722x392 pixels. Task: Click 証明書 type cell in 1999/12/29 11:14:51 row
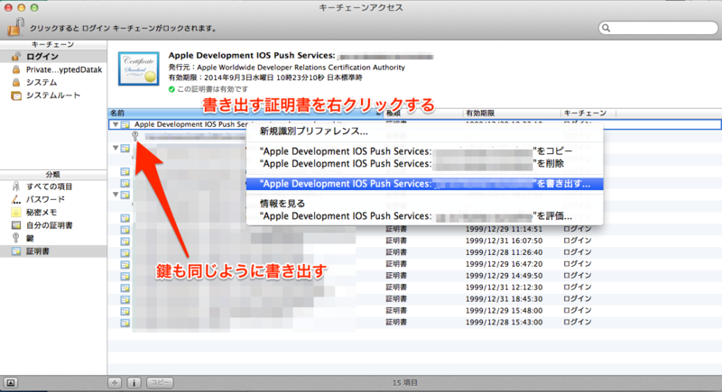pos(396,229)
